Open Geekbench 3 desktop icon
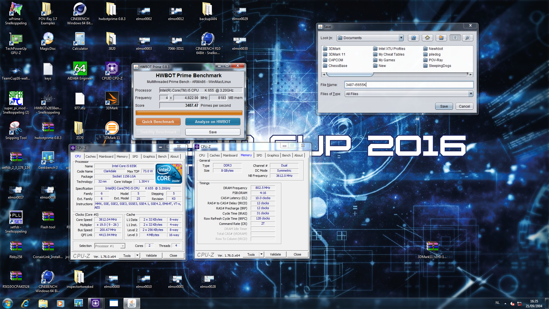Image resolution: width=549 pixels, height=309 pixels. coord(48,160)
